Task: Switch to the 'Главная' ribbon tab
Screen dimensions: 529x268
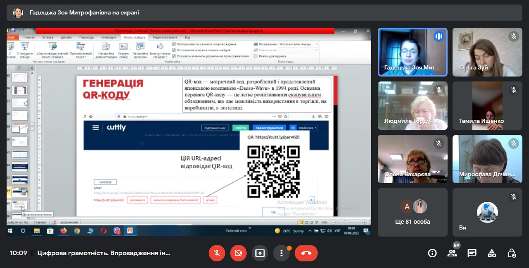Action: (x=29, y=37)
